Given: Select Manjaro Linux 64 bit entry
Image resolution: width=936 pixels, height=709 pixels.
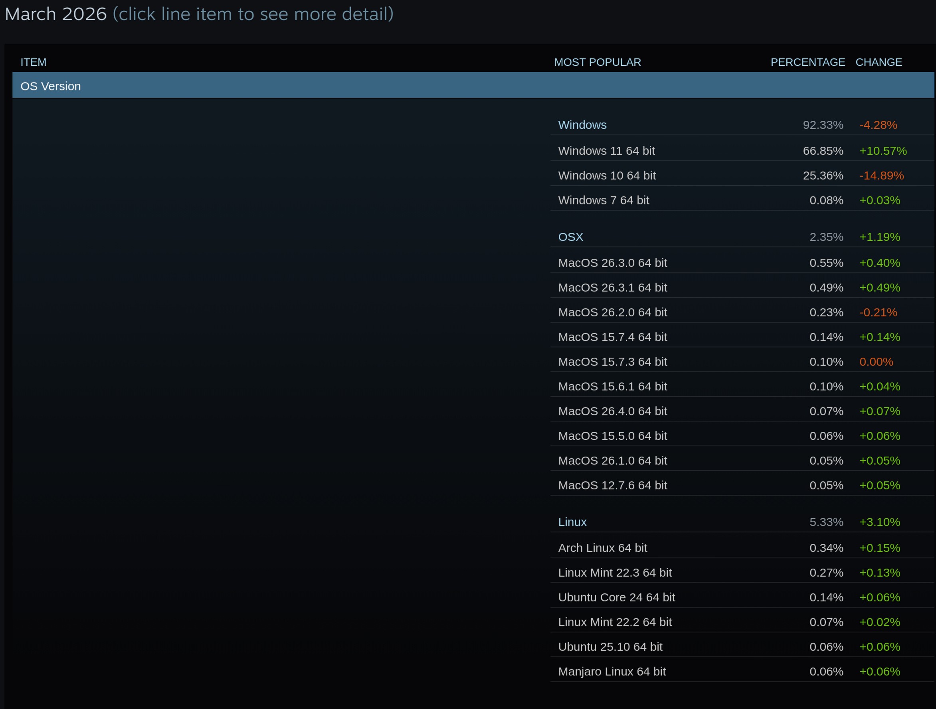Looking at the screenshot, I should pyautogui.click(x=611, y=672).
